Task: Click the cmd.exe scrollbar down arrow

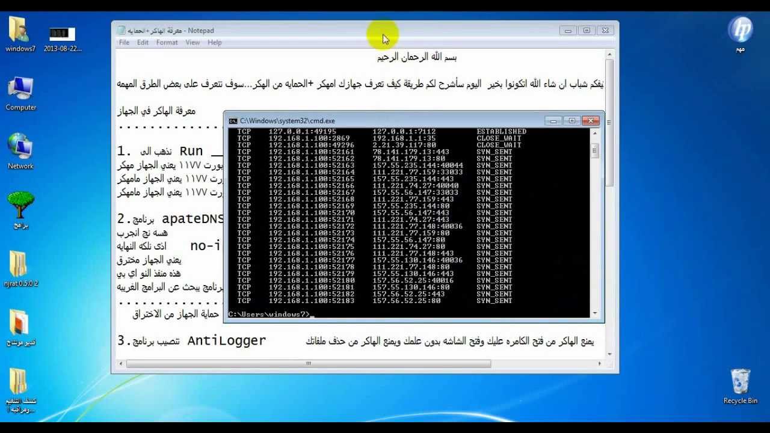Action: (x=595, y=313)
